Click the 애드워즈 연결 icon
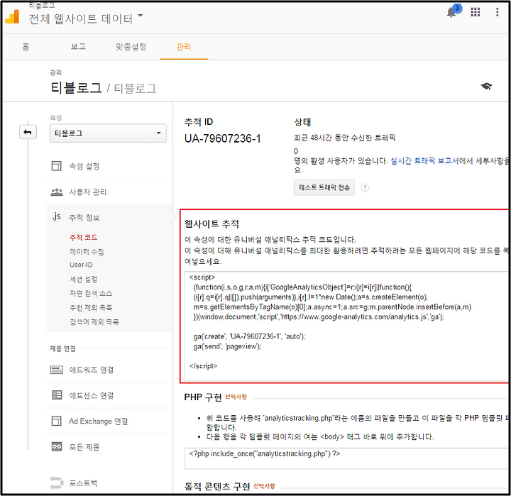The width and height of the screenshot is (511, 496). coord(57,370)
